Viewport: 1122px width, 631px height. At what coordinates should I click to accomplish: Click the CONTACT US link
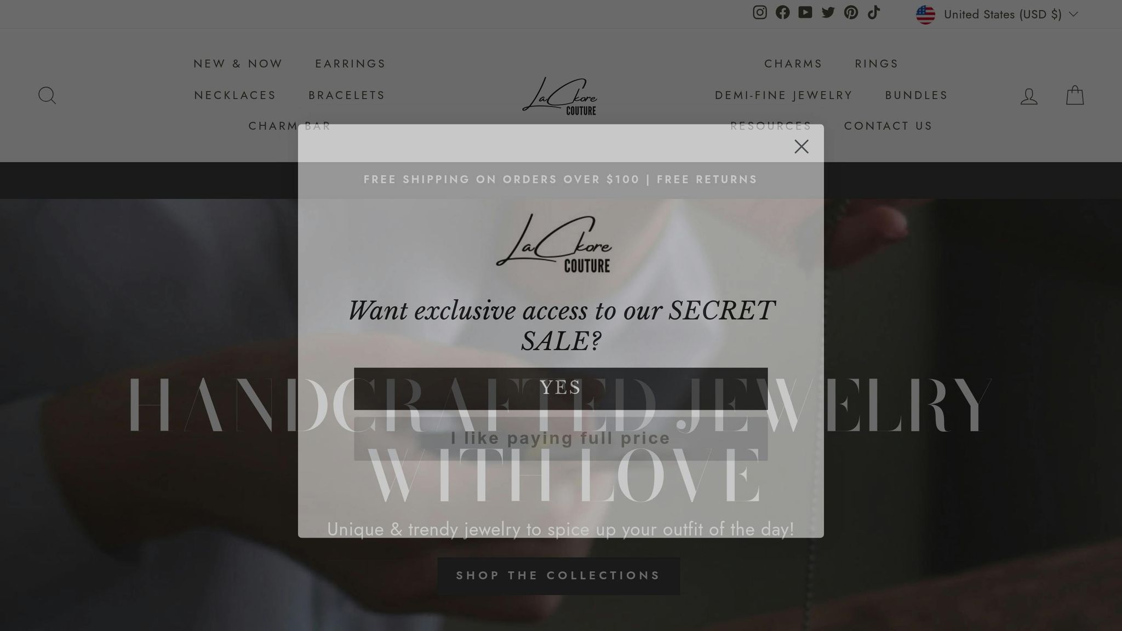(888, 126)
